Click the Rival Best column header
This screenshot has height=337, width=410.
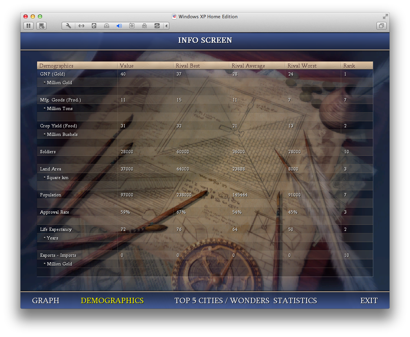(x=188, y=66)
